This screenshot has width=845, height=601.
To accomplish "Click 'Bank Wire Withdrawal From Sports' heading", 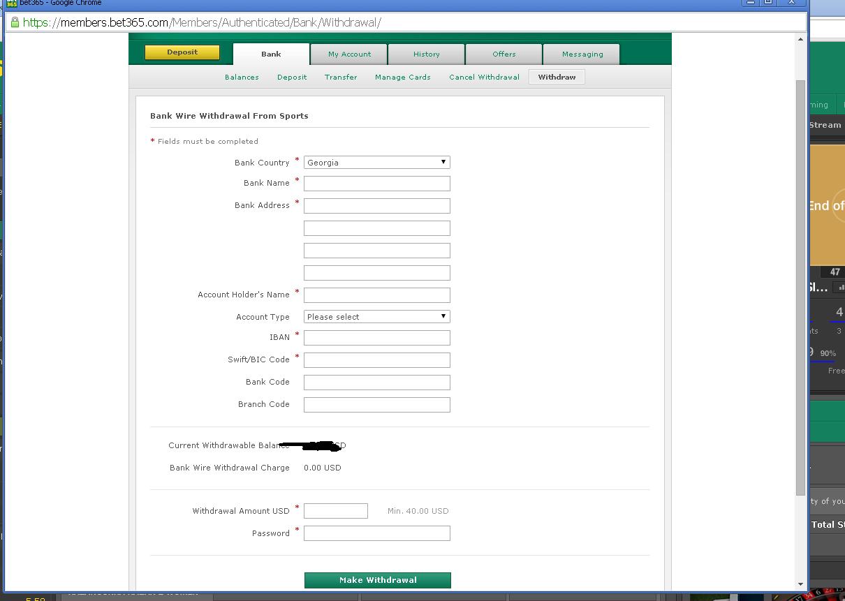I will click(229, 116).
